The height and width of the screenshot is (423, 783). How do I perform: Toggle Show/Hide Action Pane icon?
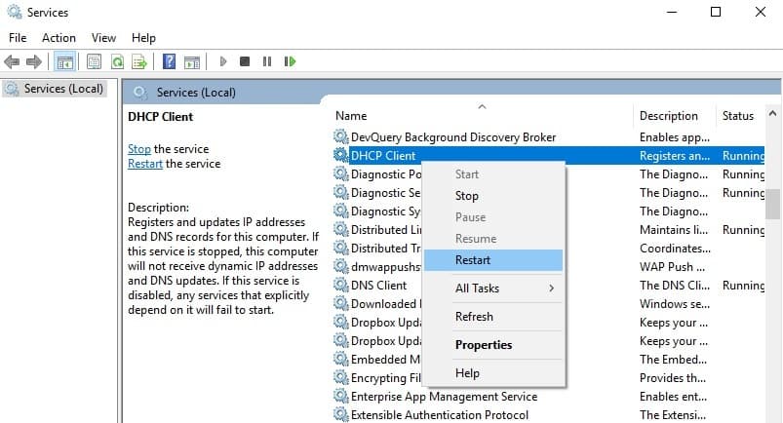192,62
